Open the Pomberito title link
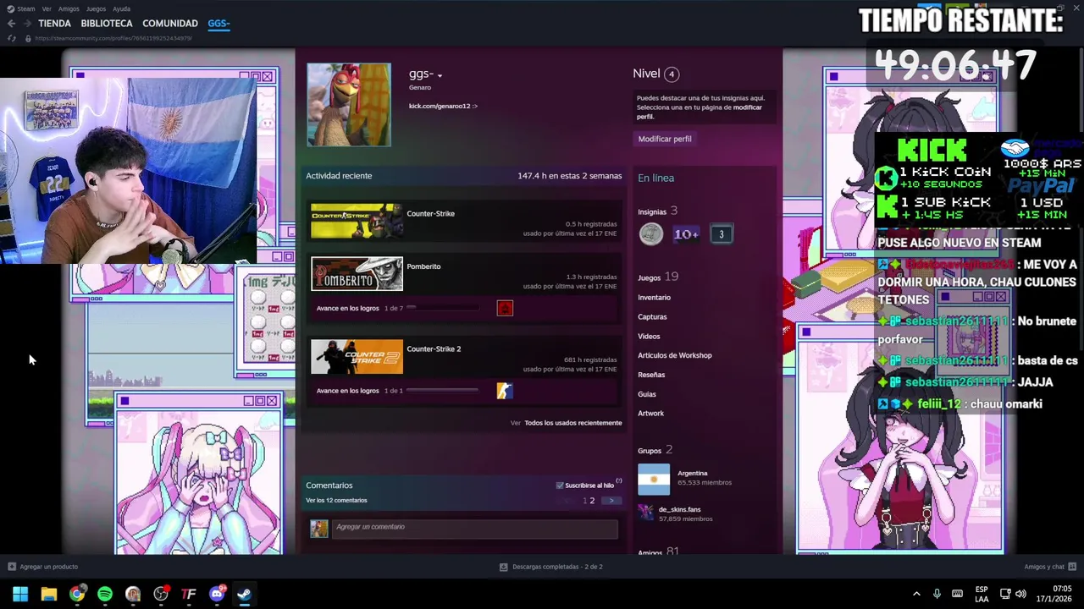Screen dimensions: 1084x609 [423, 266]
